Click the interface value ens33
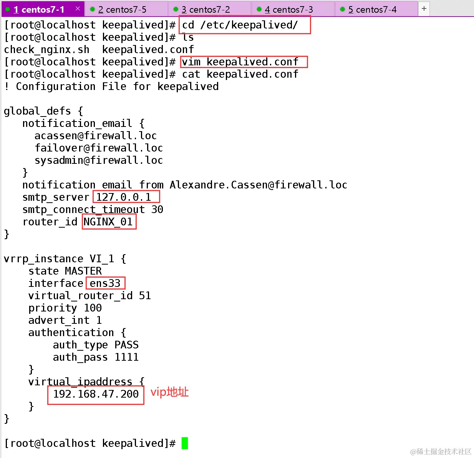Image resolution: width=474 pixels, height=458 pixels. 105,283
